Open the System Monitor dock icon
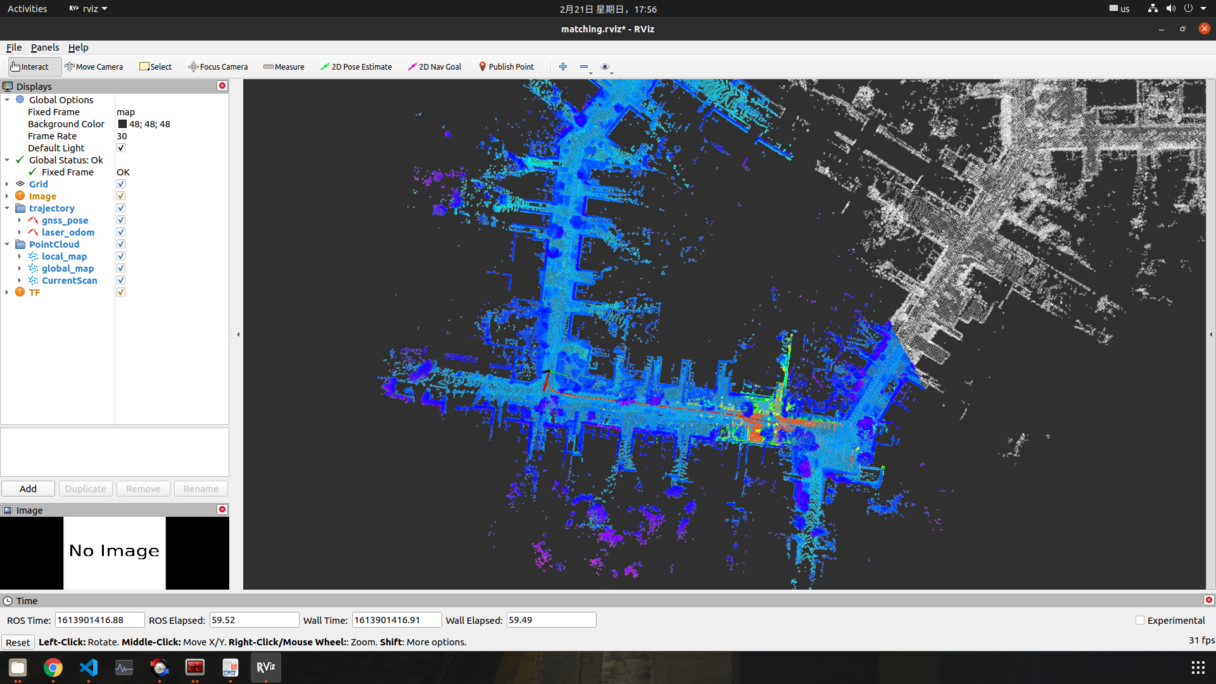The height and width of the screenshot is (684, 1216). (x=124, y=668)
